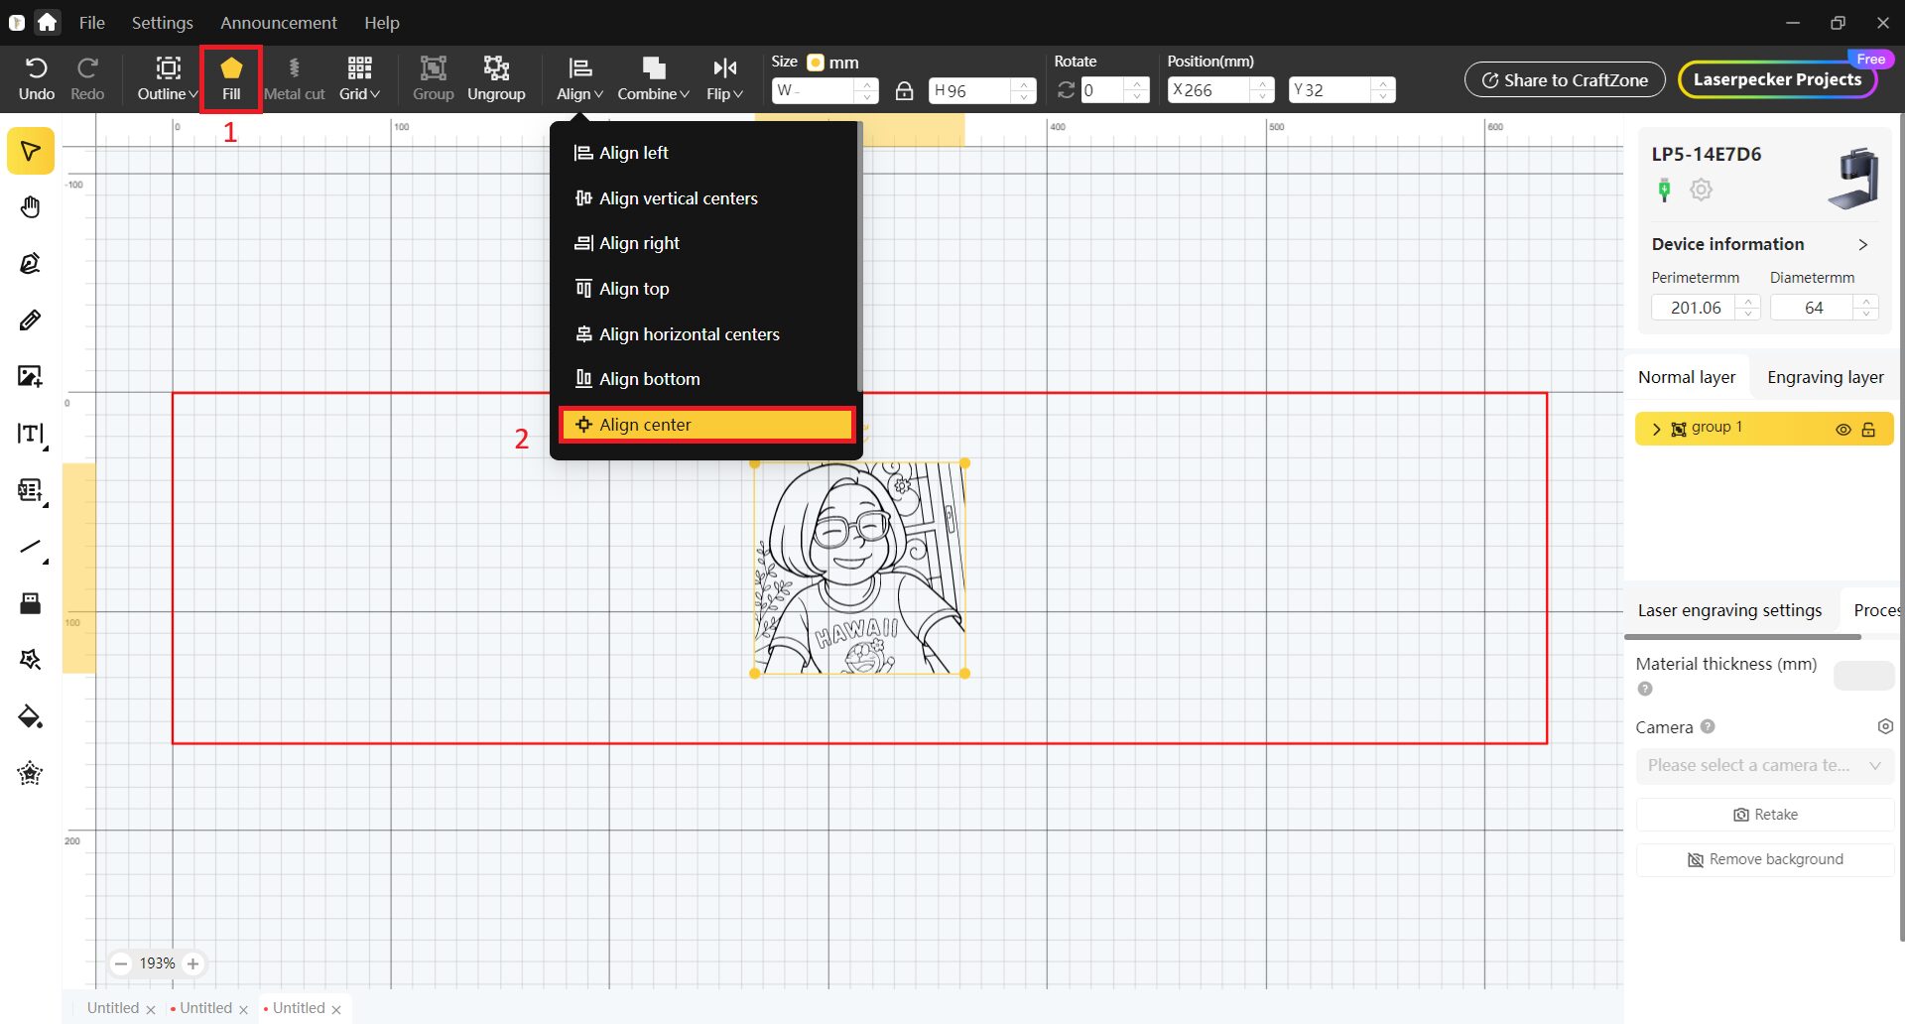Open the camera template dropdown
Screen dimensions: 1905x1024
(1764, 765)
